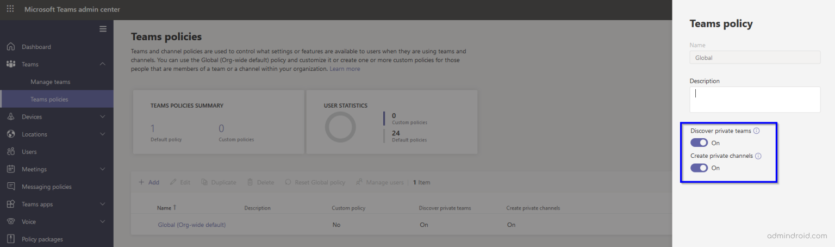Expand the Devices section chevron
The height and width of the screenshot is (247, 835).
(x=103, y=116)
